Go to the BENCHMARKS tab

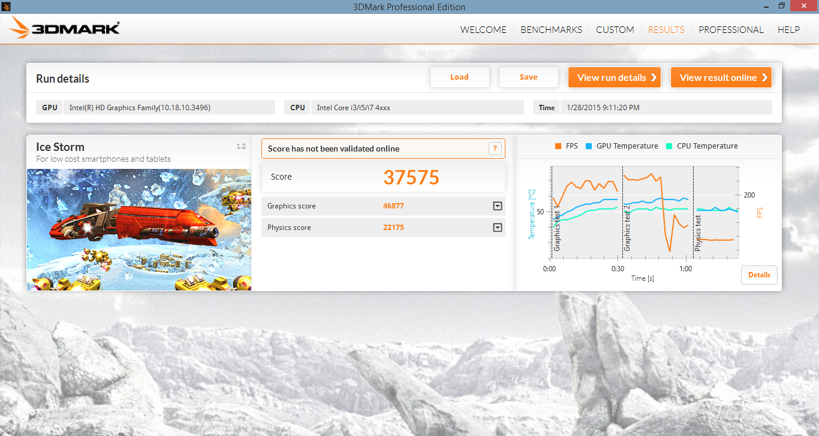click(x=551, y=29)
